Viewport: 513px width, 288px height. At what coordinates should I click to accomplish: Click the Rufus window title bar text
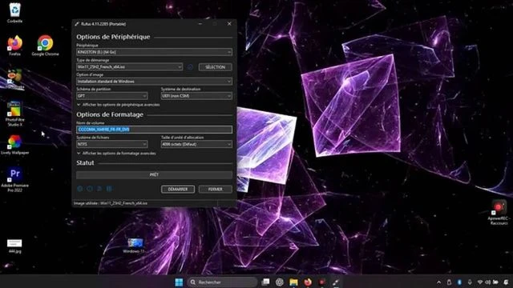click(103, 24)
